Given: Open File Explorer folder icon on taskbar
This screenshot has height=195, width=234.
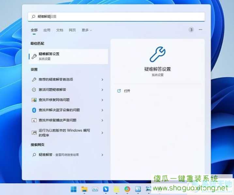Looking at the screenshot, I should [x=84, y=189].
